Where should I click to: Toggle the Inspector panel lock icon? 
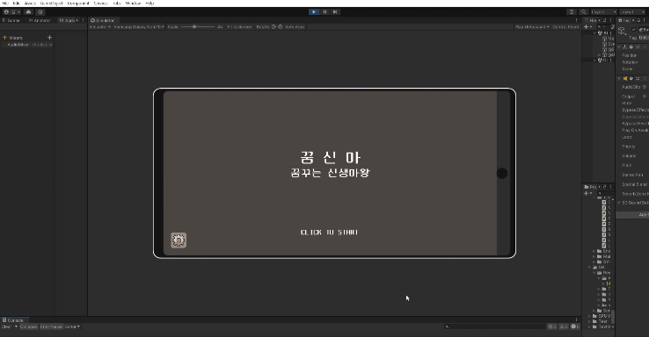(x=638, y=20)
